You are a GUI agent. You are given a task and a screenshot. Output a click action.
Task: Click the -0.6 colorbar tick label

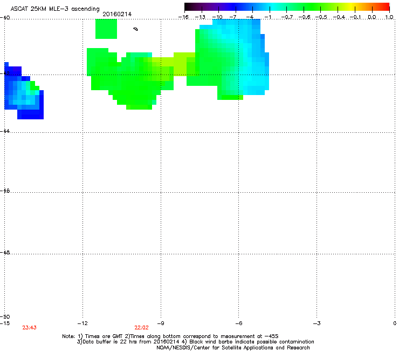(304, 17)
